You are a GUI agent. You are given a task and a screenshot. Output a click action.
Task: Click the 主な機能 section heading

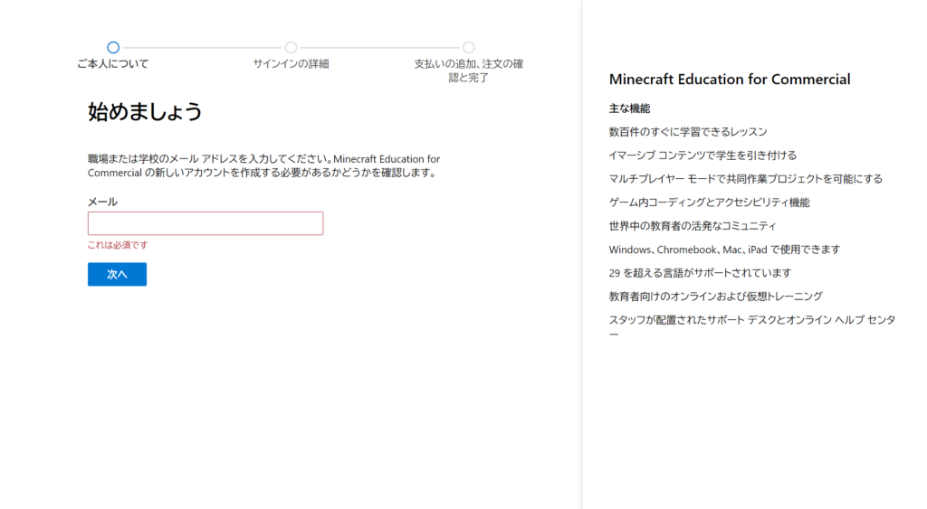click(x=629, y=108)
